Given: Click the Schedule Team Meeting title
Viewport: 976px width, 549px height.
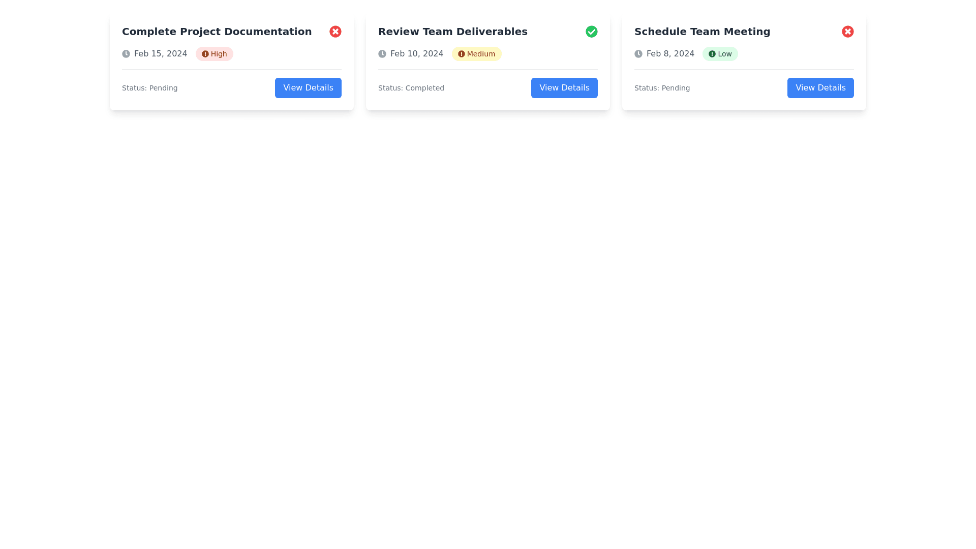Looking at the screenshot, I should point(702,32).
